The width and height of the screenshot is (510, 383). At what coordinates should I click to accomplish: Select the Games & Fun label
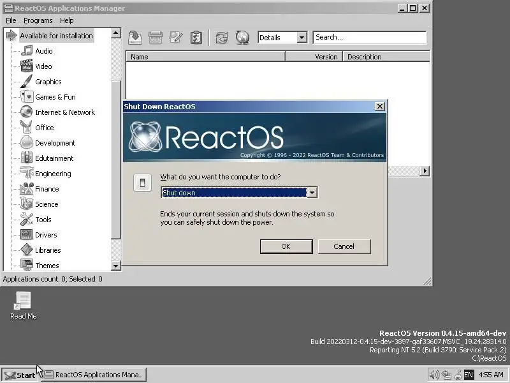55,97
